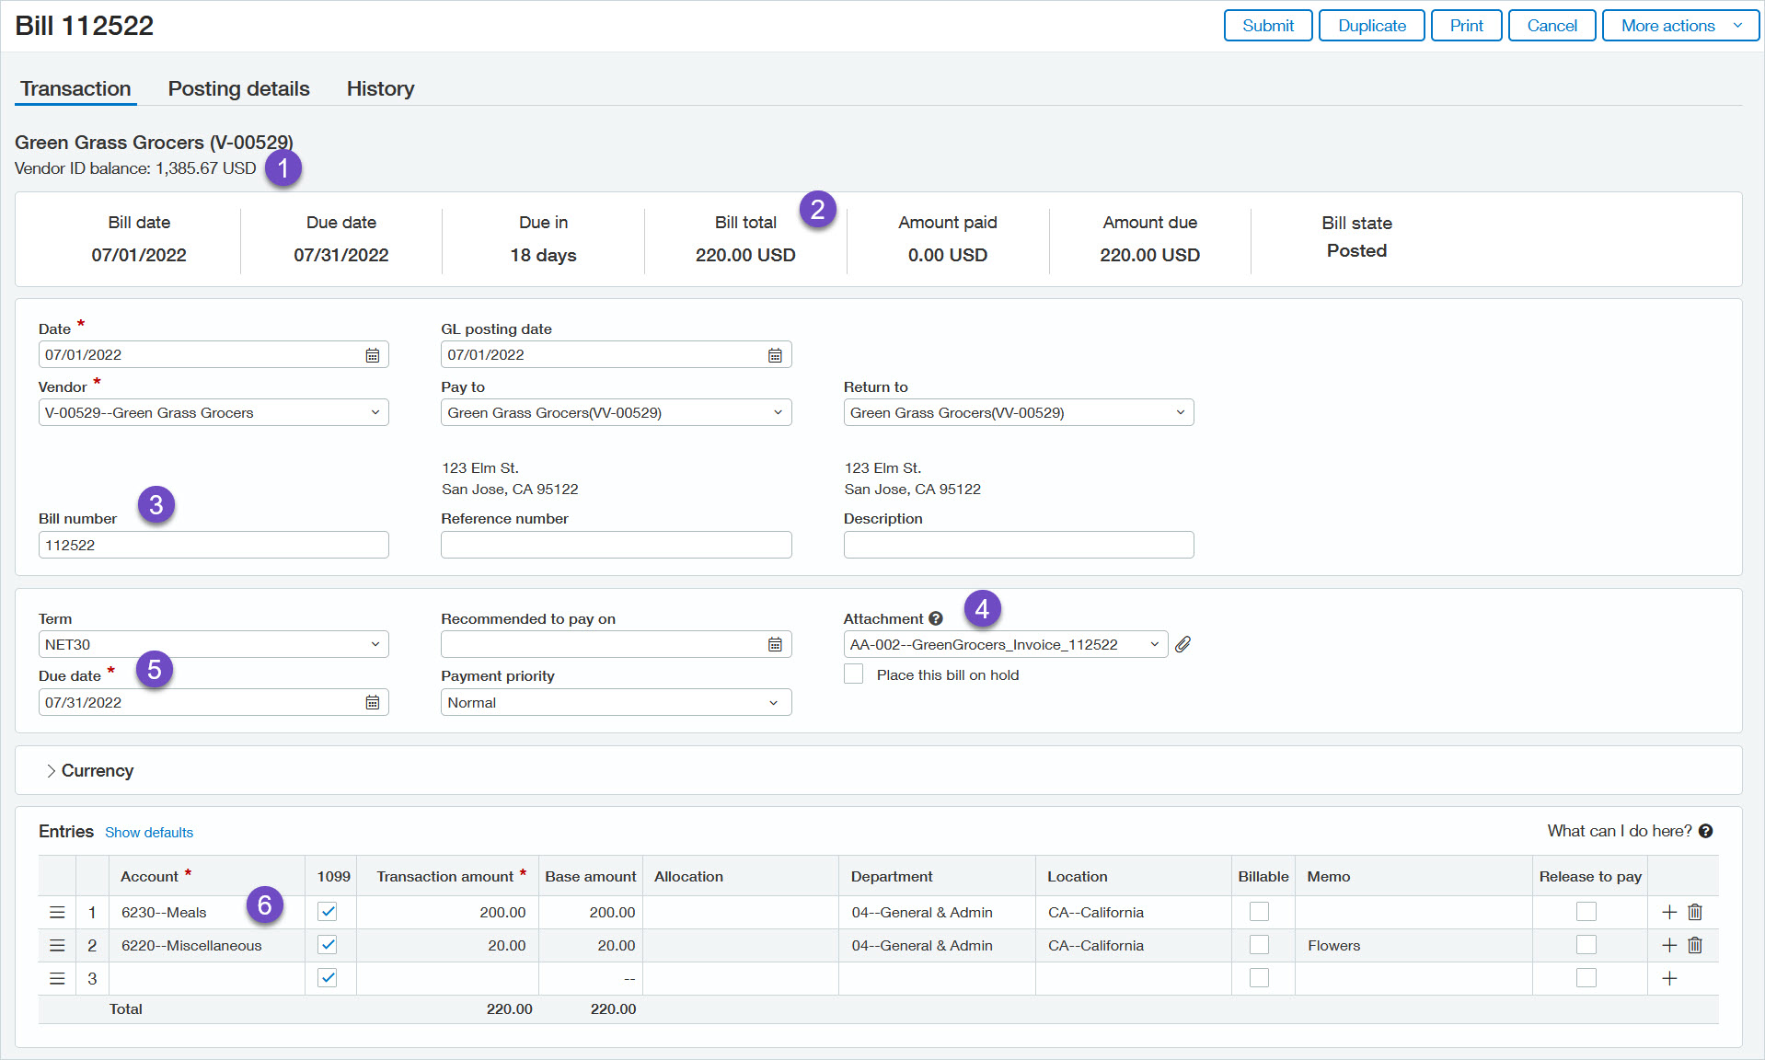Open the History tab
Image resolution: width=1765 pixels, height=1060 pixels.
pyautogui.click(x=380, y=88)
